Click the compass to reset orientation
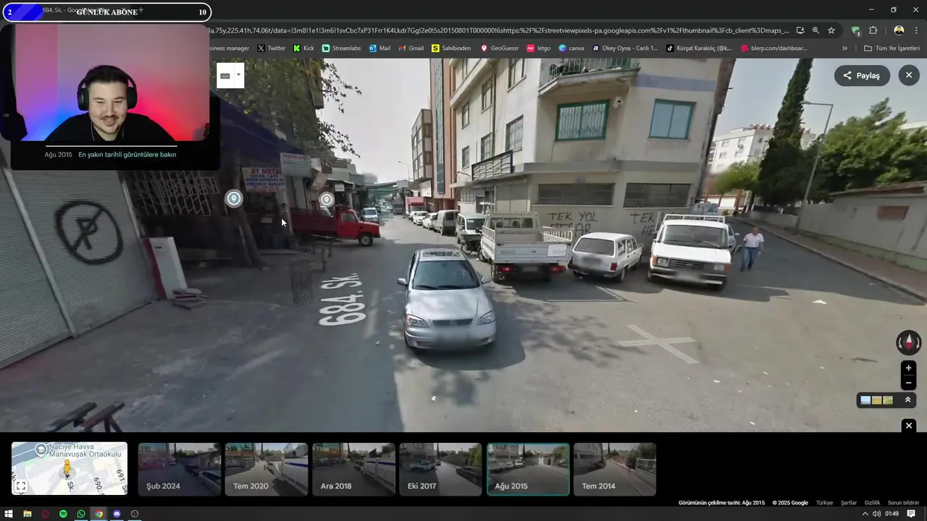 click(x=908, y=342)
